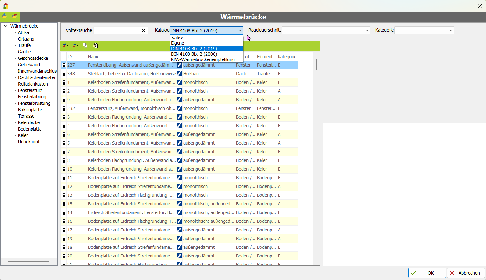Viewport: 486px width, 280px height.
Task: Click the duplicate entry icon in green toolbar
Action: click(85, 45)
